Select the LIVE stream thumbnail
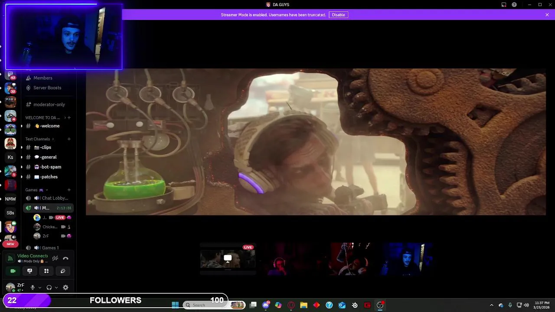 pos(228,259)
